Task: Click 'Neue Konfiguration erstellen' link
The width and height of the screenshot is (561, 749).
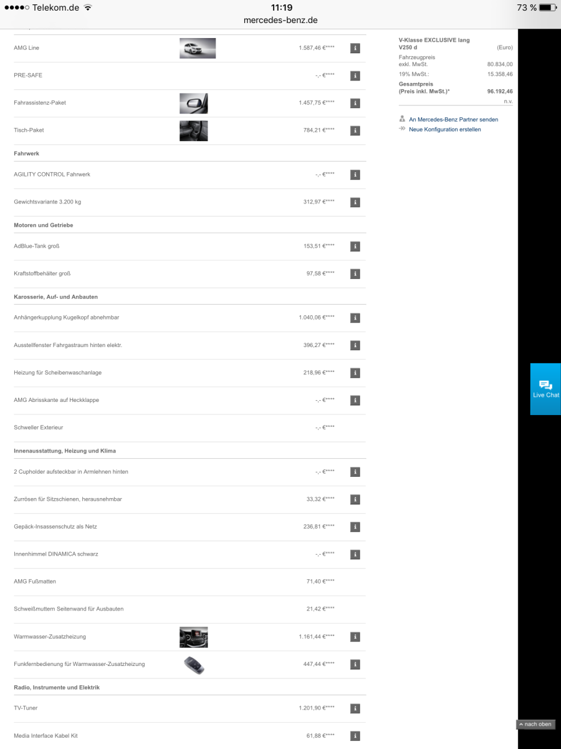Action: tap(444, 129)
